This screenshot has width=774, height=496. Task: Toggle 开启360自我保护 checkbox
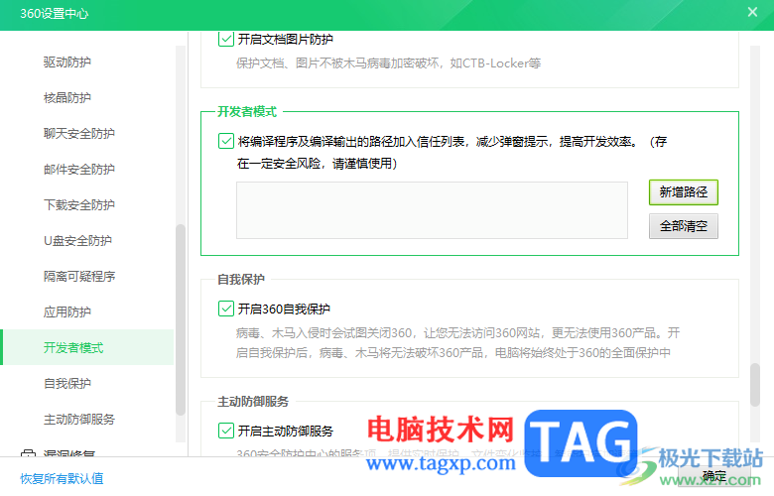tap(226, 309)
